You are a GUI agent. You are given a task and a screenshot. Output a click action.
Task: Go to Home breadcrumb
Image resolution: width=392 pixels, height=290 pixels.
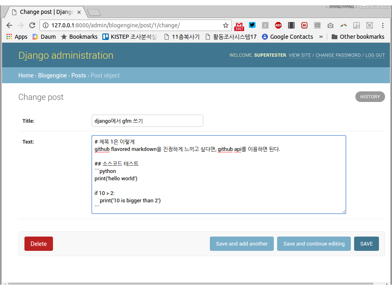pos(26,75)
